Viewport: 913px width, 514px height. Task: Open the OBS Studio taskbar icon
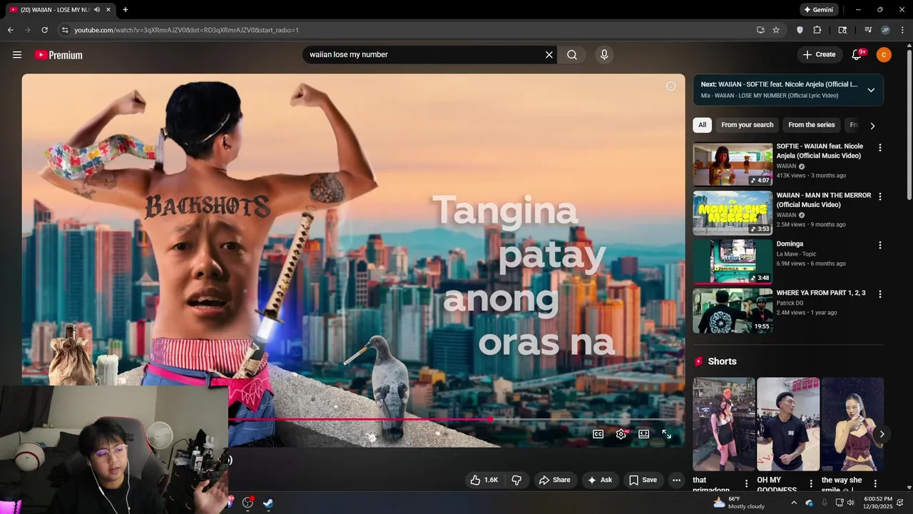[248, 503]
